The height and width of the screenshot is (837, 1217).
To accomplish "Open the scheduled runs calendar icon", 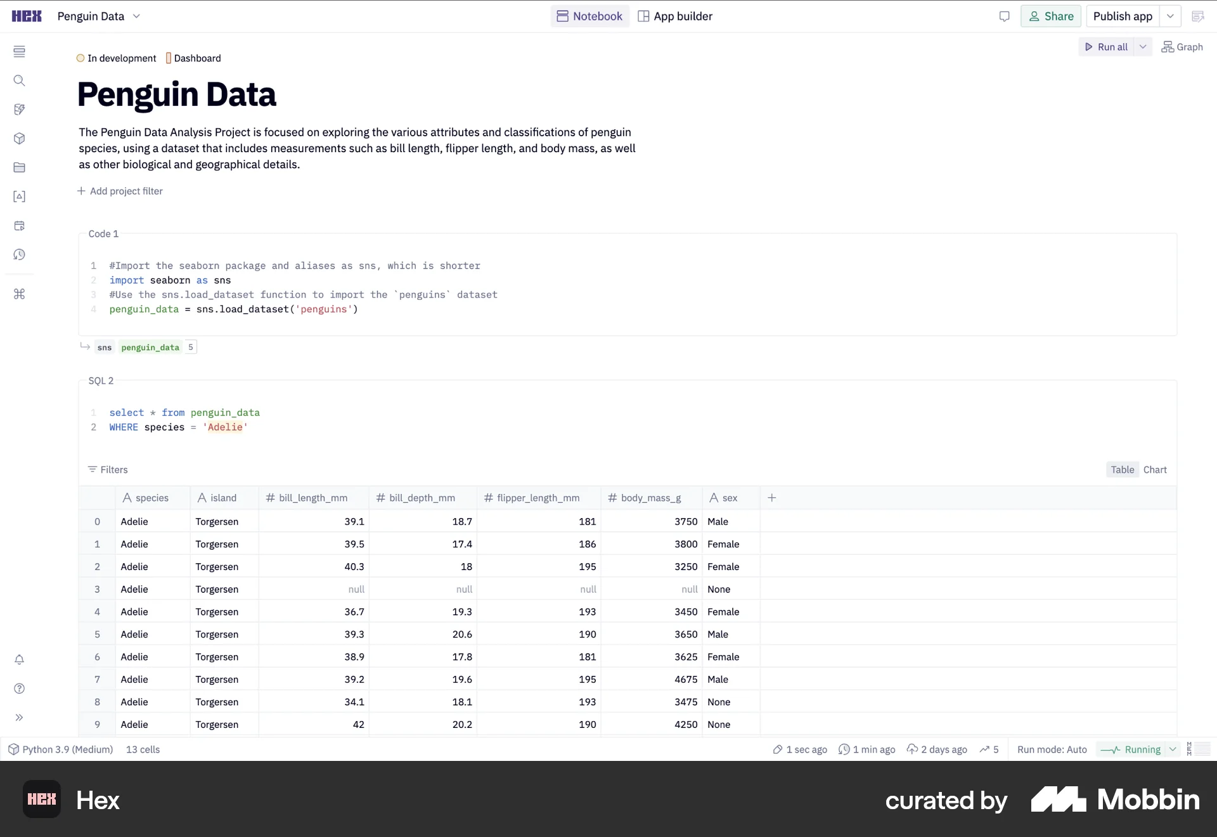I will pos(20,226).
